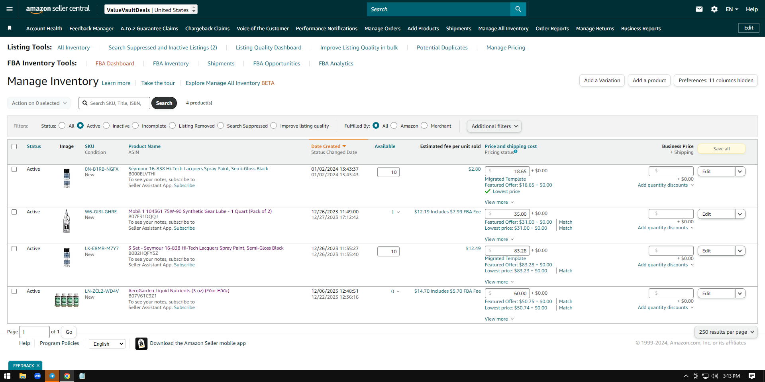The image size is (765, 382).
Task: Select the Incomplete status radio button
Action: tap(135, 126)
